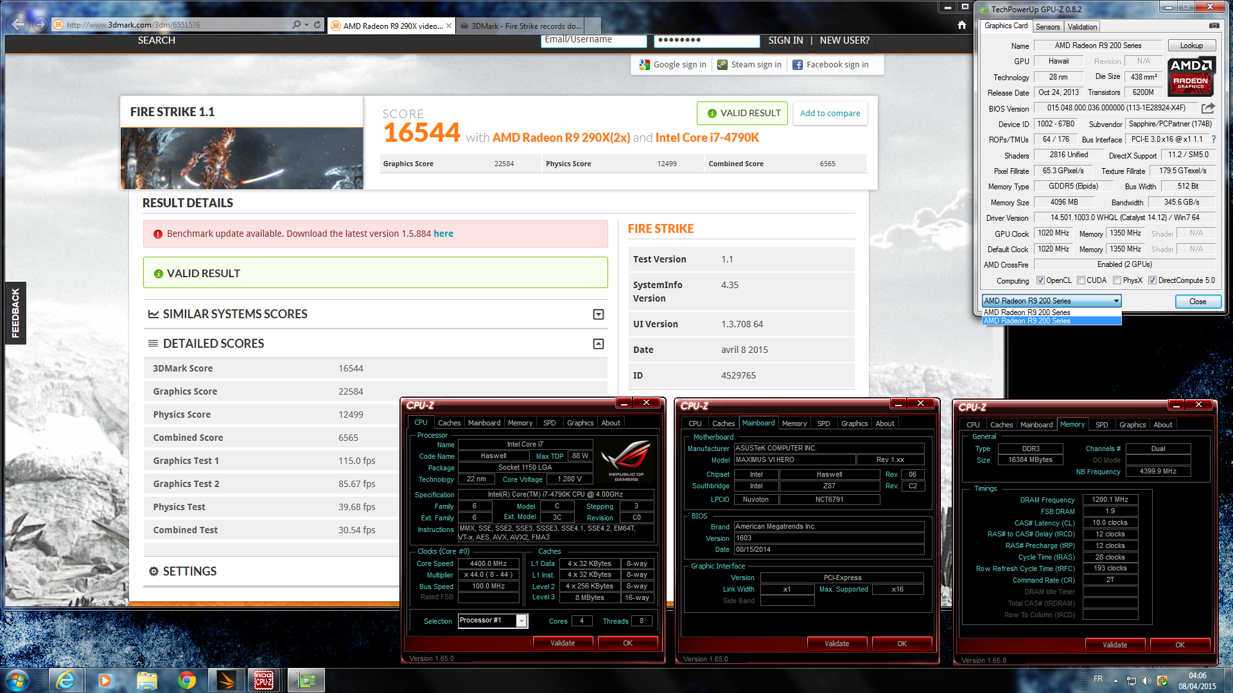
Task: Click OK in the Motherboard CPU-Z window
Action: pos(902,644)
